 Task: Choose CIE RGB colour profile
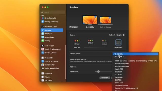(135, 80)
